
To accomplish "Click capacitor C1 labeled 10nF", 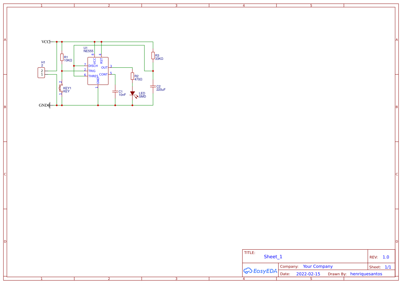I will coord(115,92).
